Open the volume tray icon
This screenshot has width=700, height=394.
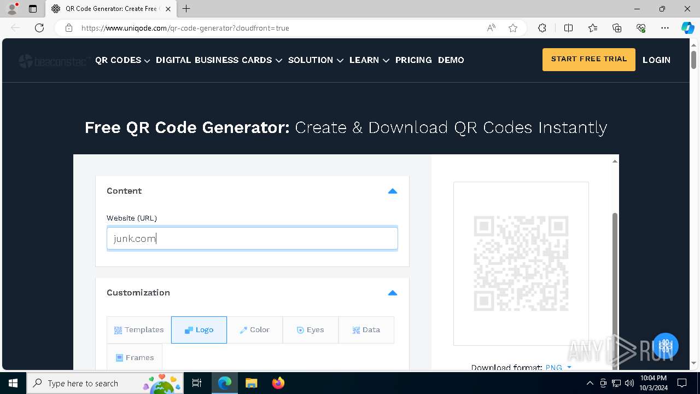click(629, 383)
